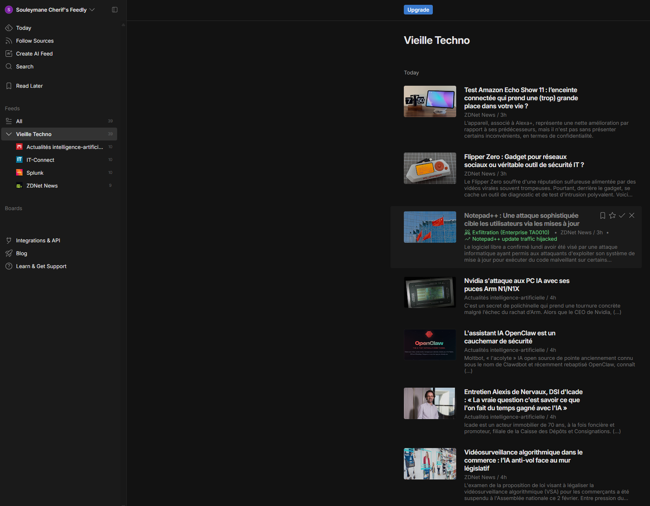Click the Echo Show summary starting "L'appareil, associé"
The width and height of the screenshot is (650, 506).
[546, 129]
